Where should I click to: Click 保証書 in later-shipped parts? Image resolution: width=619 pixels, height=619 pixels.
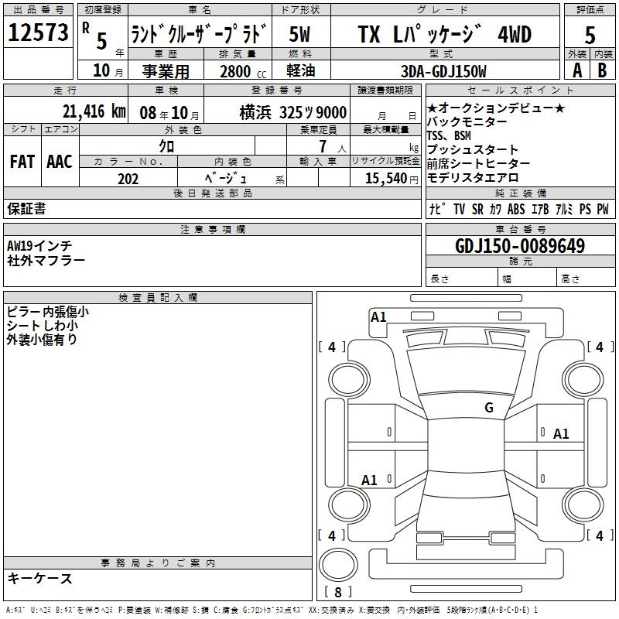point(26,209)
